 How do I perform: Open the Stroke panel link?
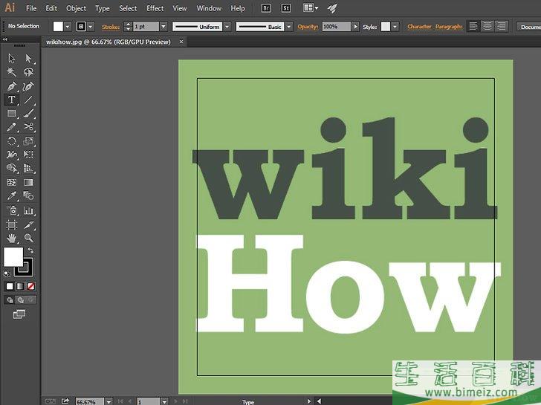coord(111,27)
